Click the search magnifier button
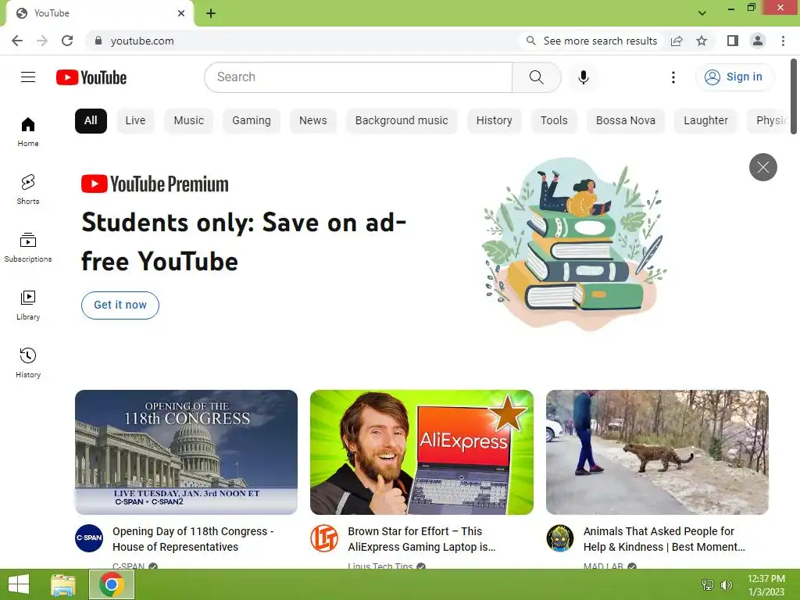The height and width of the screenshot is (600, 800). click(x=536, y=77)
